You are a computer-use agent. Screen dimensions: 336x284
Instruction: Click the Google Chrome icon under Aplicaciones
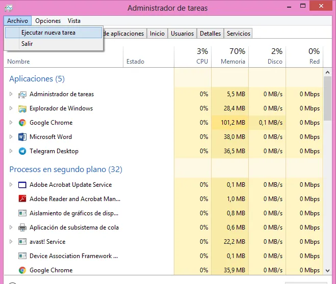tap(22, 123)
